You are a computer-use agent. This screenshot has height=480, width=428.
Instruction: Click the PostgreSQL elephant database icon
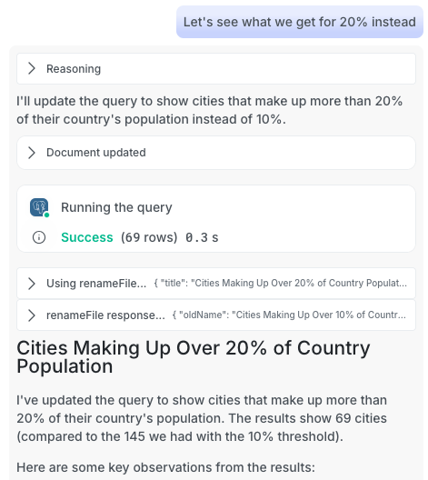(39, 207)
